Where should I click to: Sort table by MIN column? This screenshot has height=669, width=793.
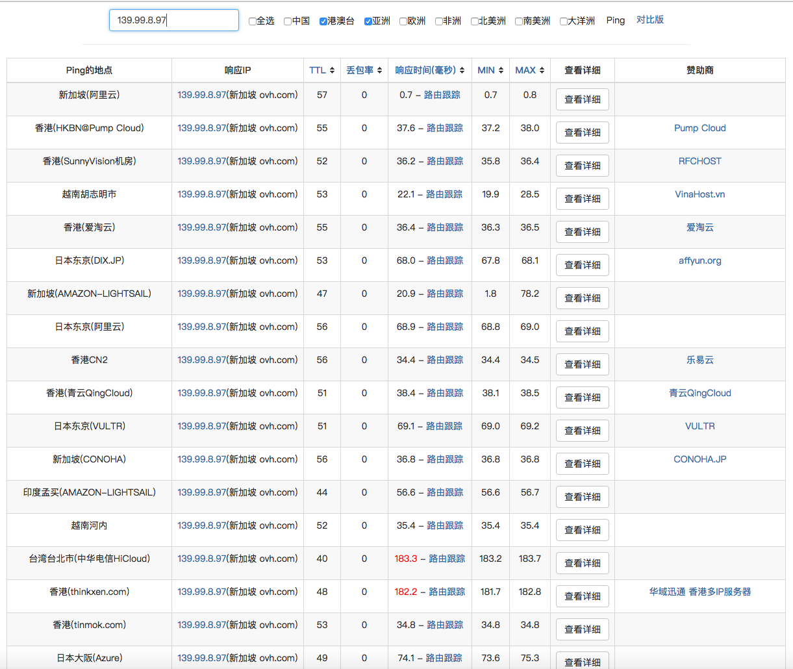(x=490, y=70)
